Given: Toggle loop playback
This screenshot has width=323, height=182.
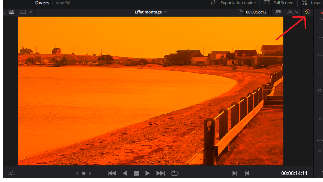Looking at the screenshot, I should tap(174, 173).
